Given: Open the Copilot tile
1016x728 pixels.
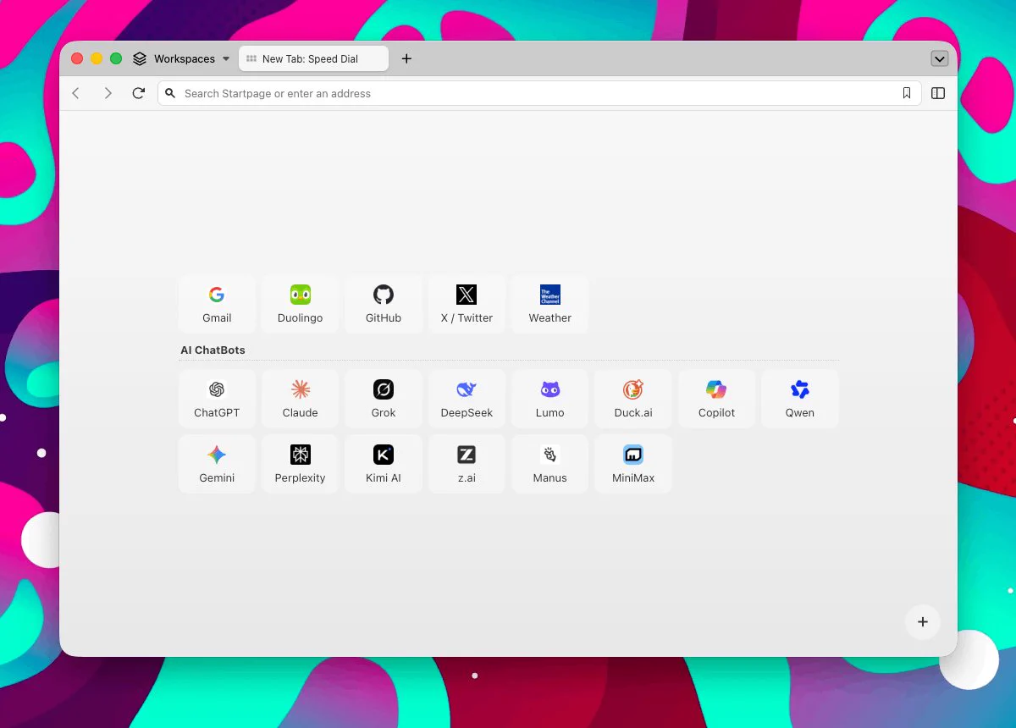Looking at the screenshot, I should point(716,399).
